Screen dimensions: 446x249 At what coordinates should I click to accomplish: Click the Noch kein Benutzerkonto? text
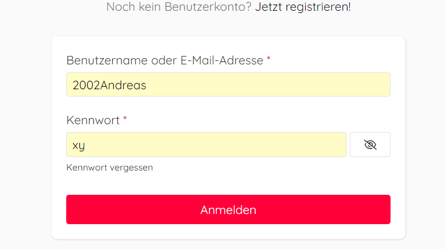(x=179, y=8)
